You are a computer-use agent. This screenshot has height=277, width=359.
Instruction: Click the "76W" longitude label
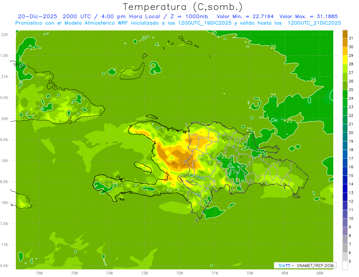(x=39, y=273)
